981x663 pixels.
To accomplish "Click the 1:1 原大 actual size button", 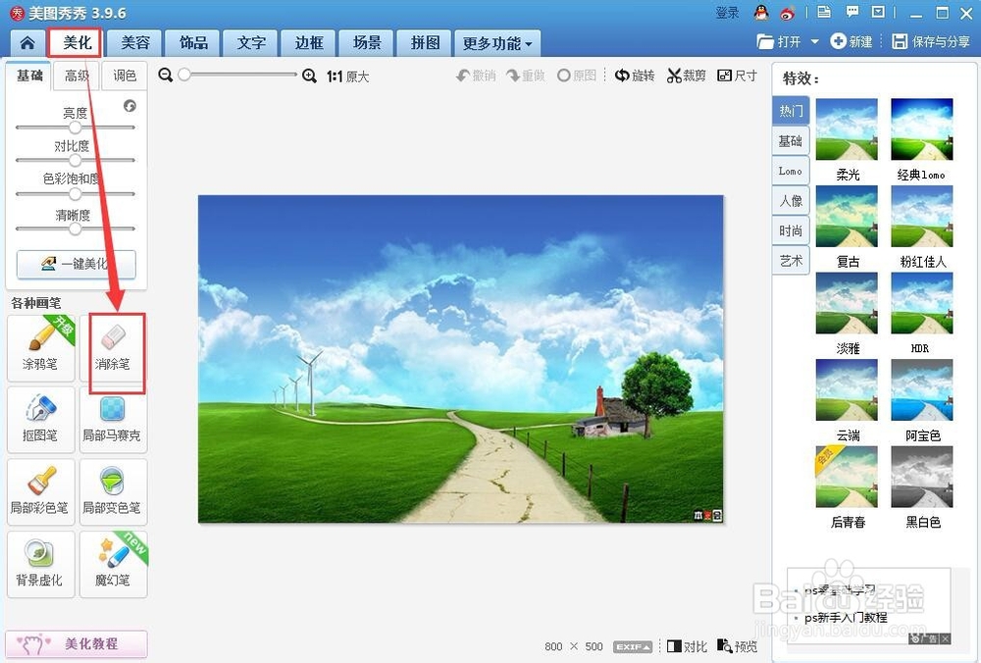I will point(348,76).
